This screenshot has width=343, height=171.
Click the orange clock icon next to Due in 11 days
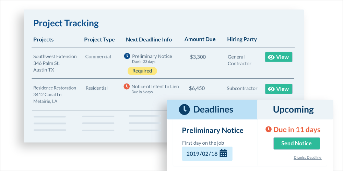269,130
